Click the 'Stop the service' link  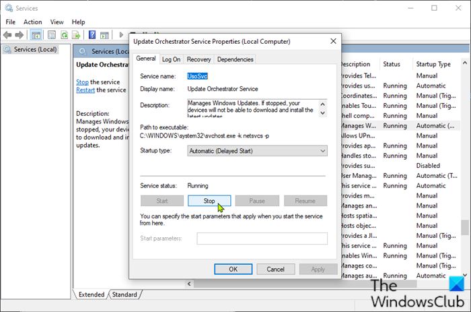[82, 82]
